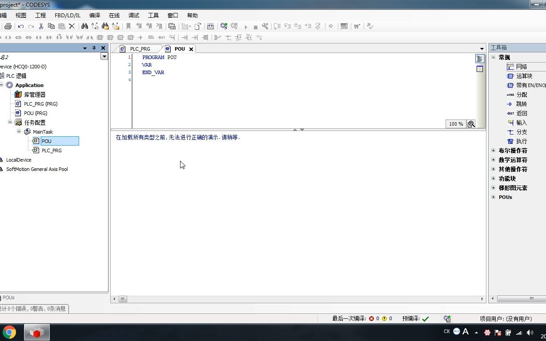Expand the 布尔操作 category in the toolbox
Viewport: 546px width, 341px height.
[493, 151]
